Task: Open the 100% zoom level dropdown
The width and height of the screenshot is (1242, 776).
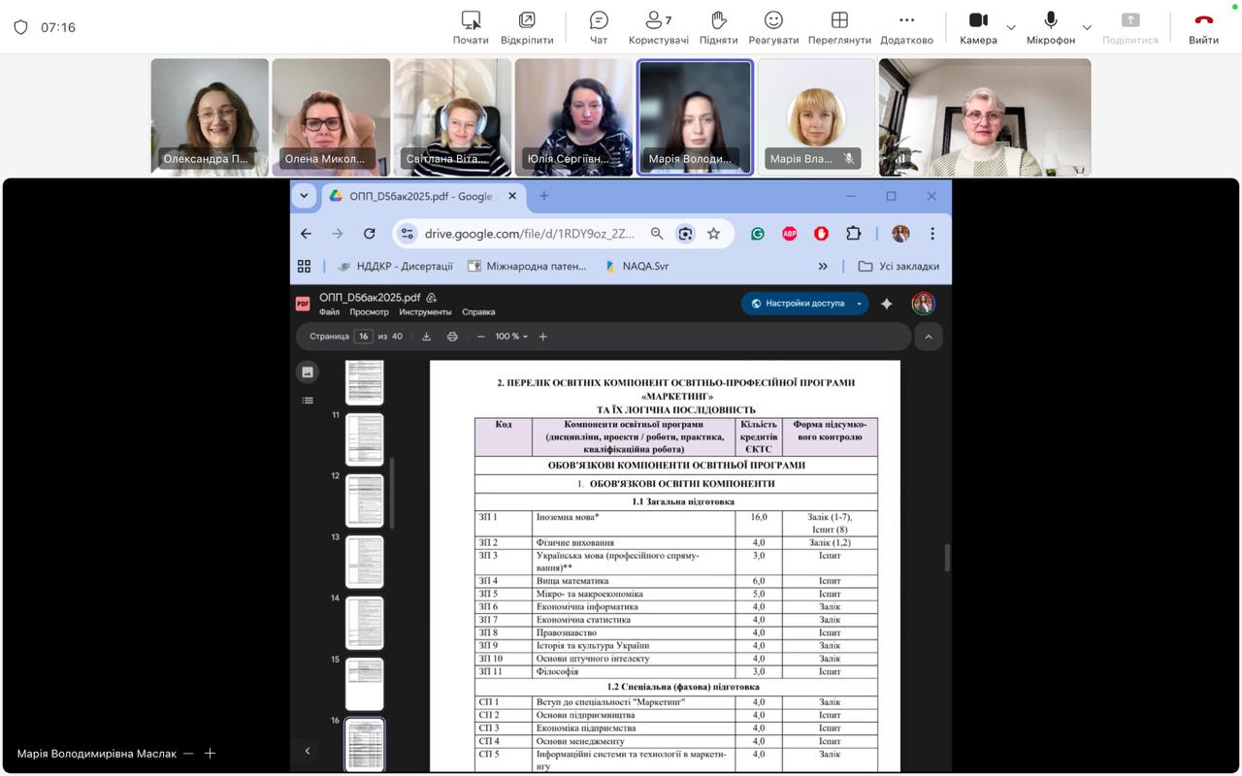Action: point(510,337)
